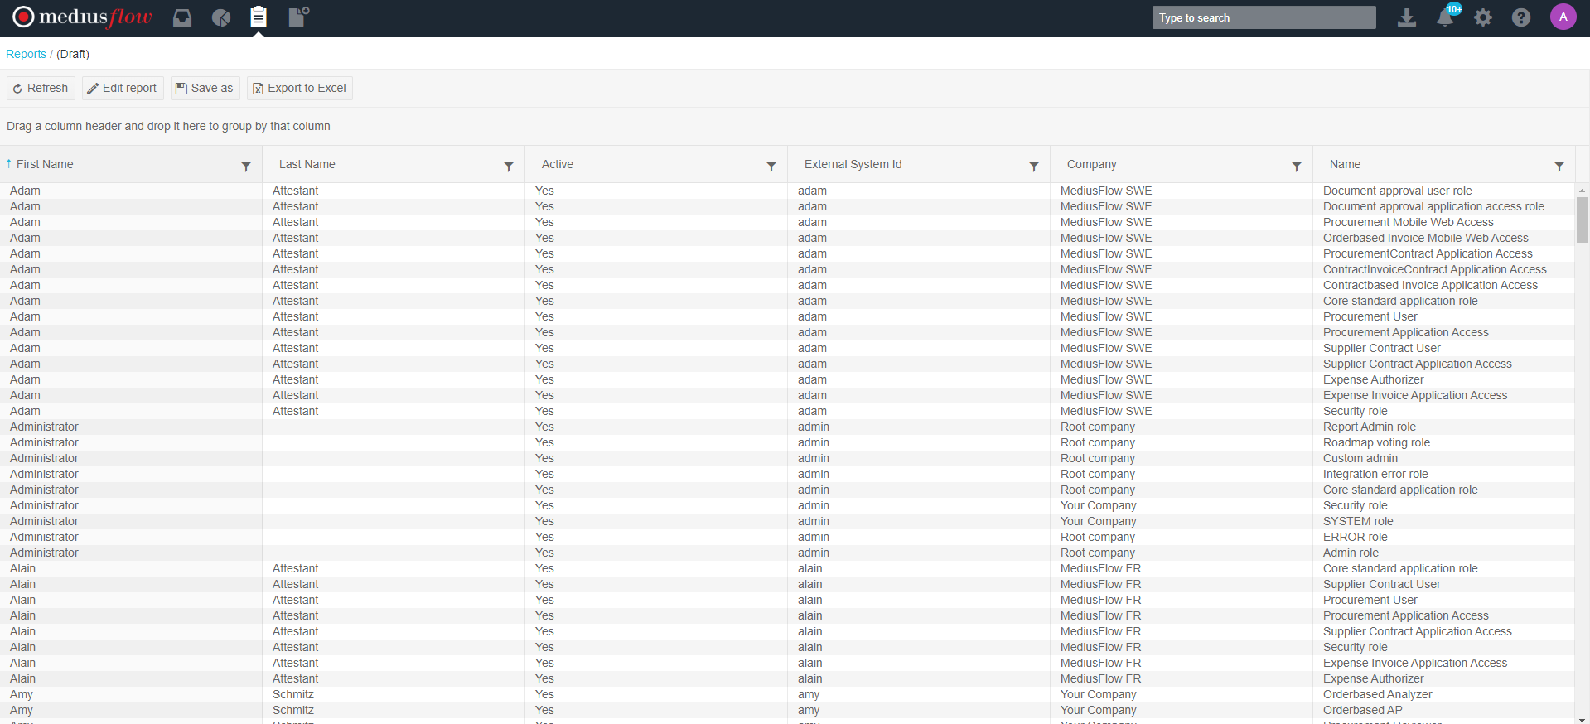
Task: Click the MediusFlow logo
Action: coord(82,17)
